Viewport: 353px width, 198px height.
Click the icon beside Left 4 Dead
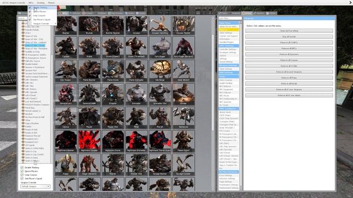(x=23, y=95)
